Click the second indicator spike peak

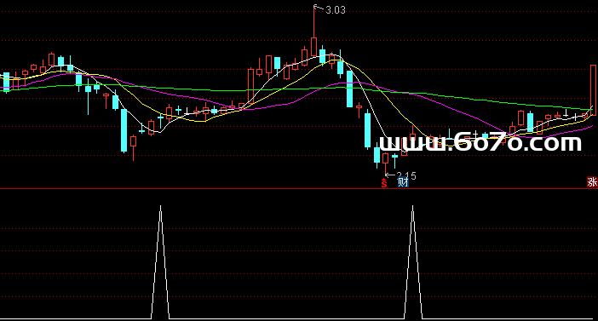pyautogui.click(x=412, y=207)
